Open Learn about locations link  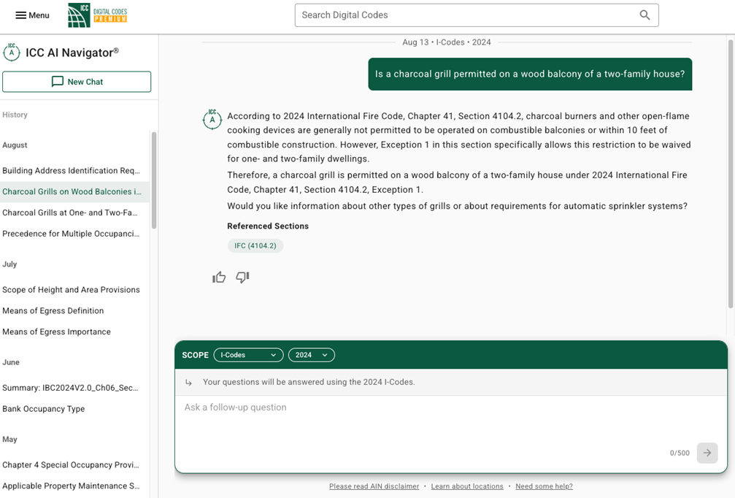[467, 486]
